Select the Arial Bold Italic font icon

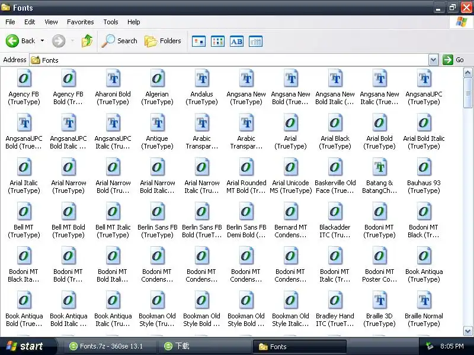[424, 122]
